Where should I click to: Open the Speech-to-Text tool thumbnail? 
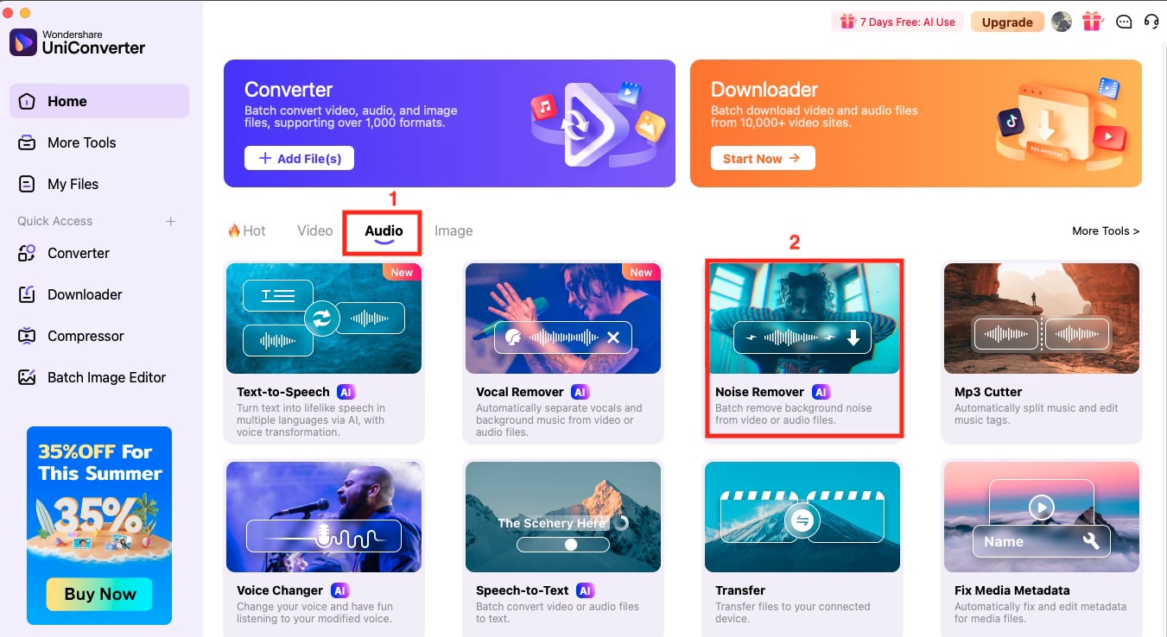coord(563,517)
